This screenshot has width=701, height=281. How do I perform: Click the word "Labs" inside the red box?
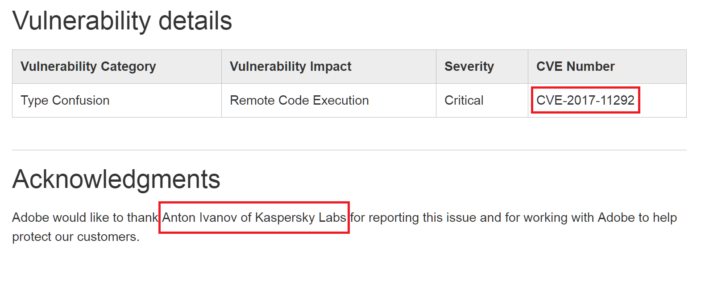(332, 217)
